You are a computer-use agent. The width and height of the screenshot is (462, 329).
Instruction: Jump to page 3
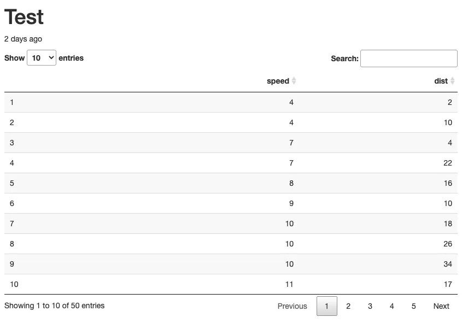pos(370,306)
